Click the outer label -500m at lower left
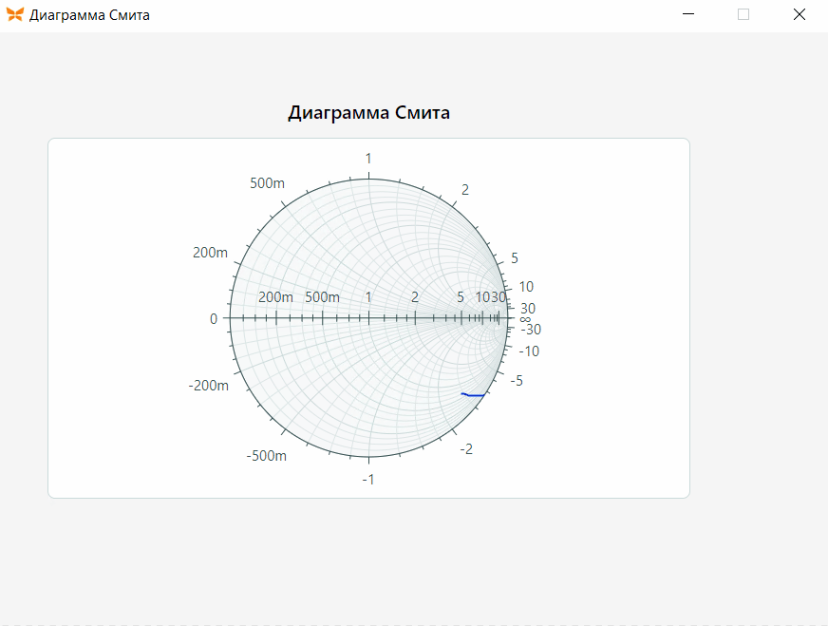Screen dimensions: 828x626 (x=266, y=456)
